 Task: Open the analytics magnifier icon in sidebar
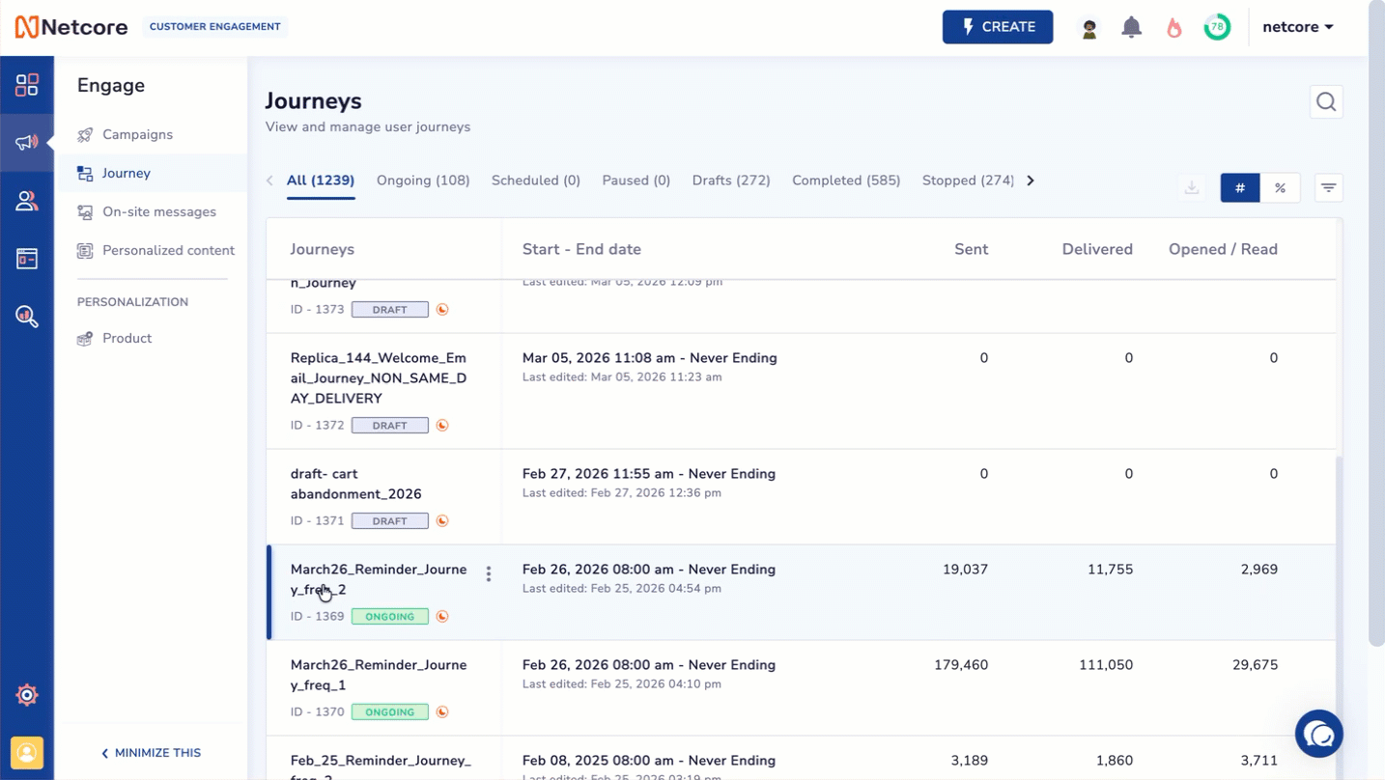26,316
